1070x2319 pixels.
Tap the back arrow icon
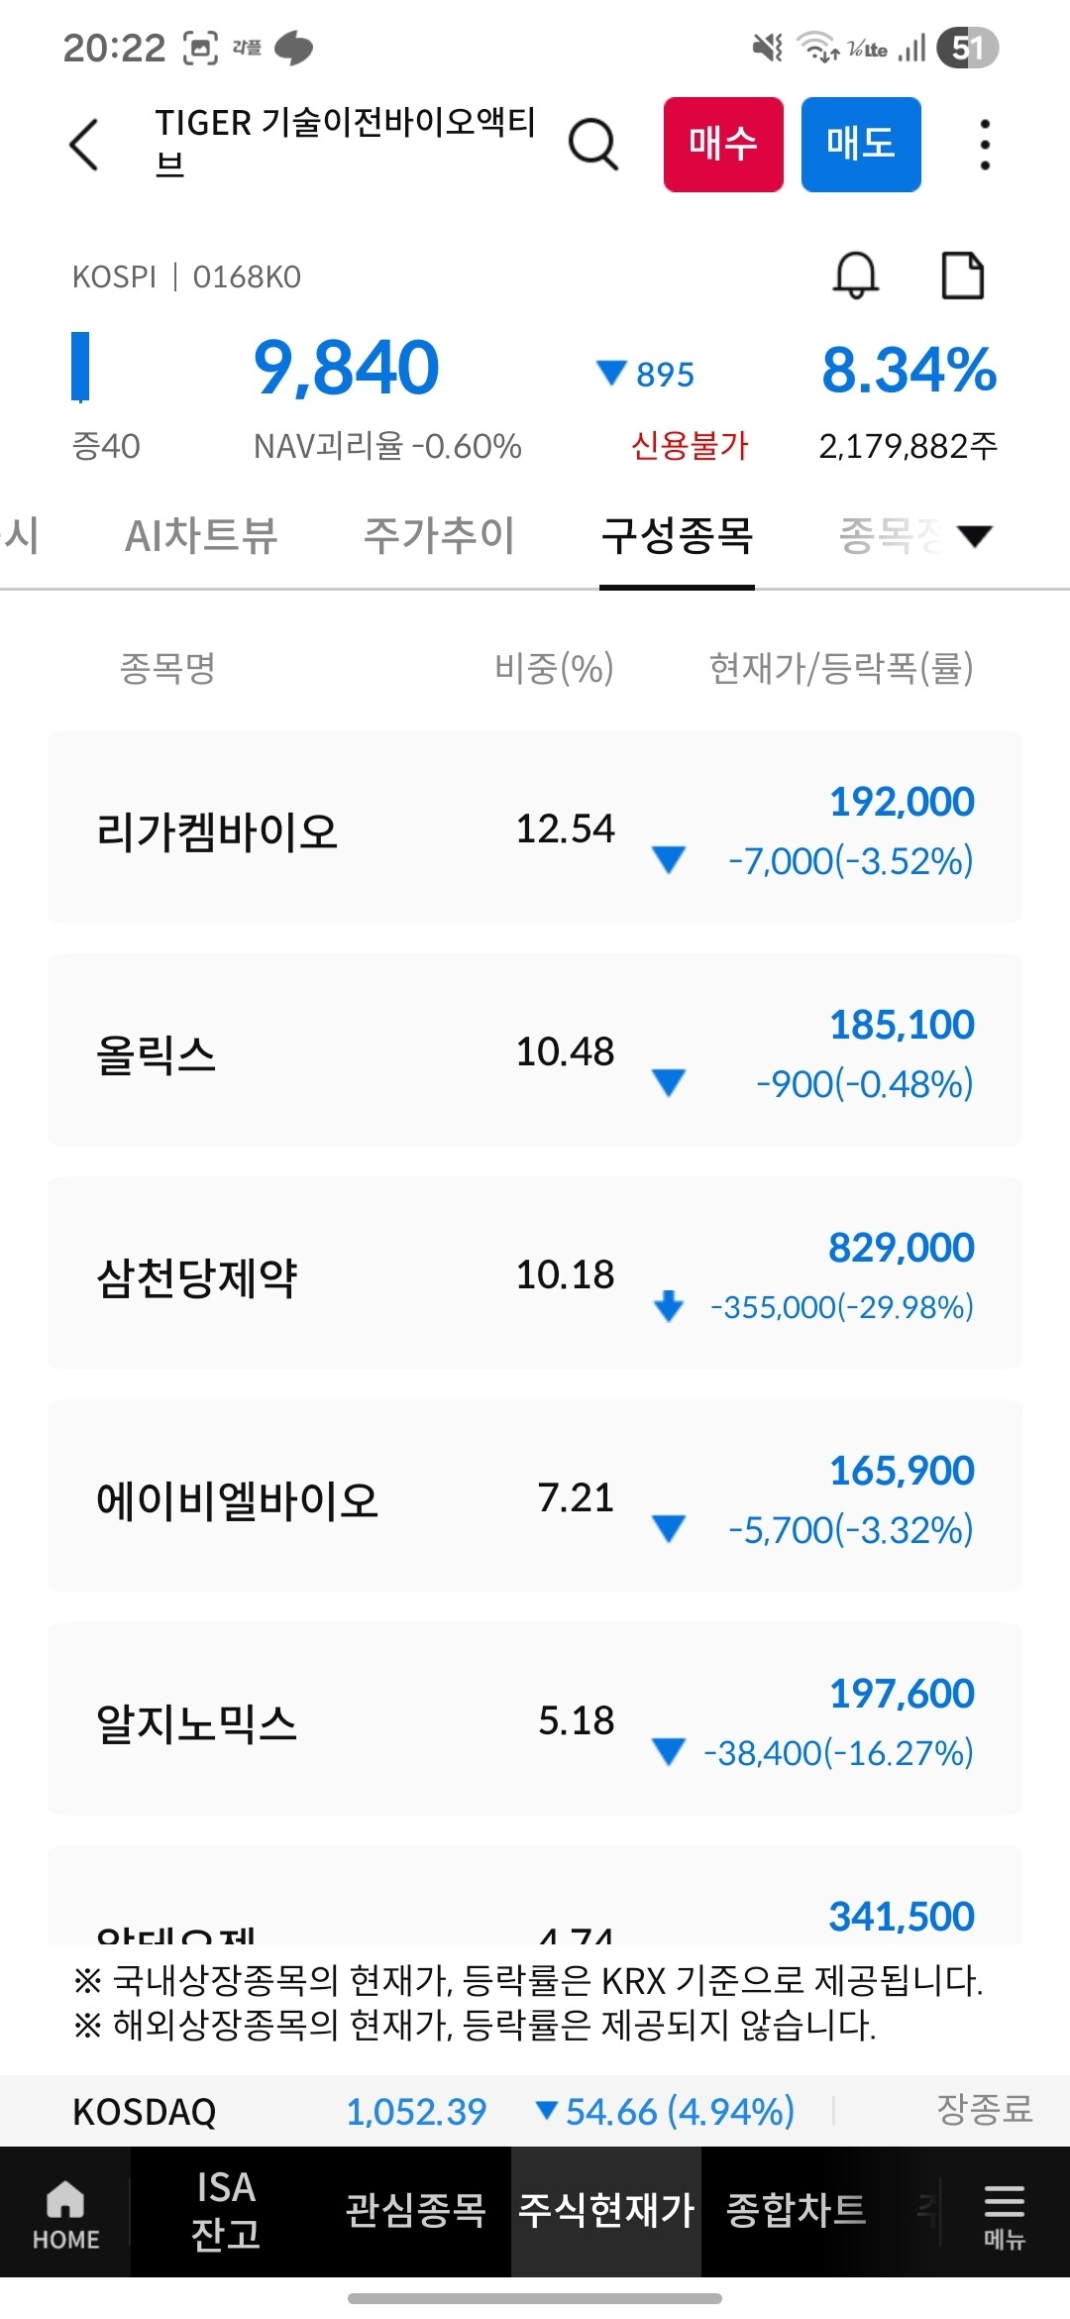(85, 145)
